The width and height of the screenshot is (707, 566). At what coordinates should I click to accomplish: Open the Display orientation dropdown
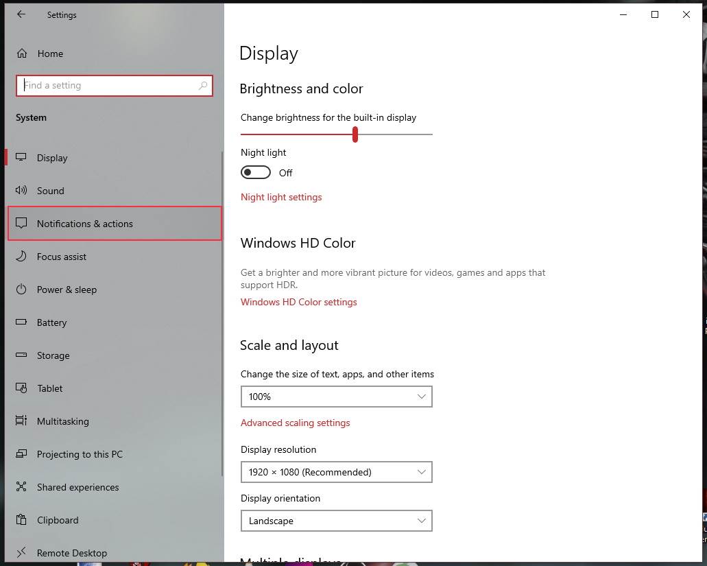(x=336, y=521)
